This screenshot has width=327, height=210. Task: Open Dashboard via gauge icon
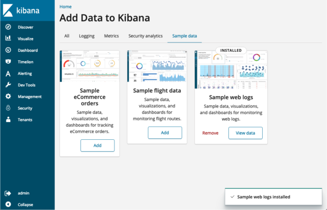pos(8,50)
